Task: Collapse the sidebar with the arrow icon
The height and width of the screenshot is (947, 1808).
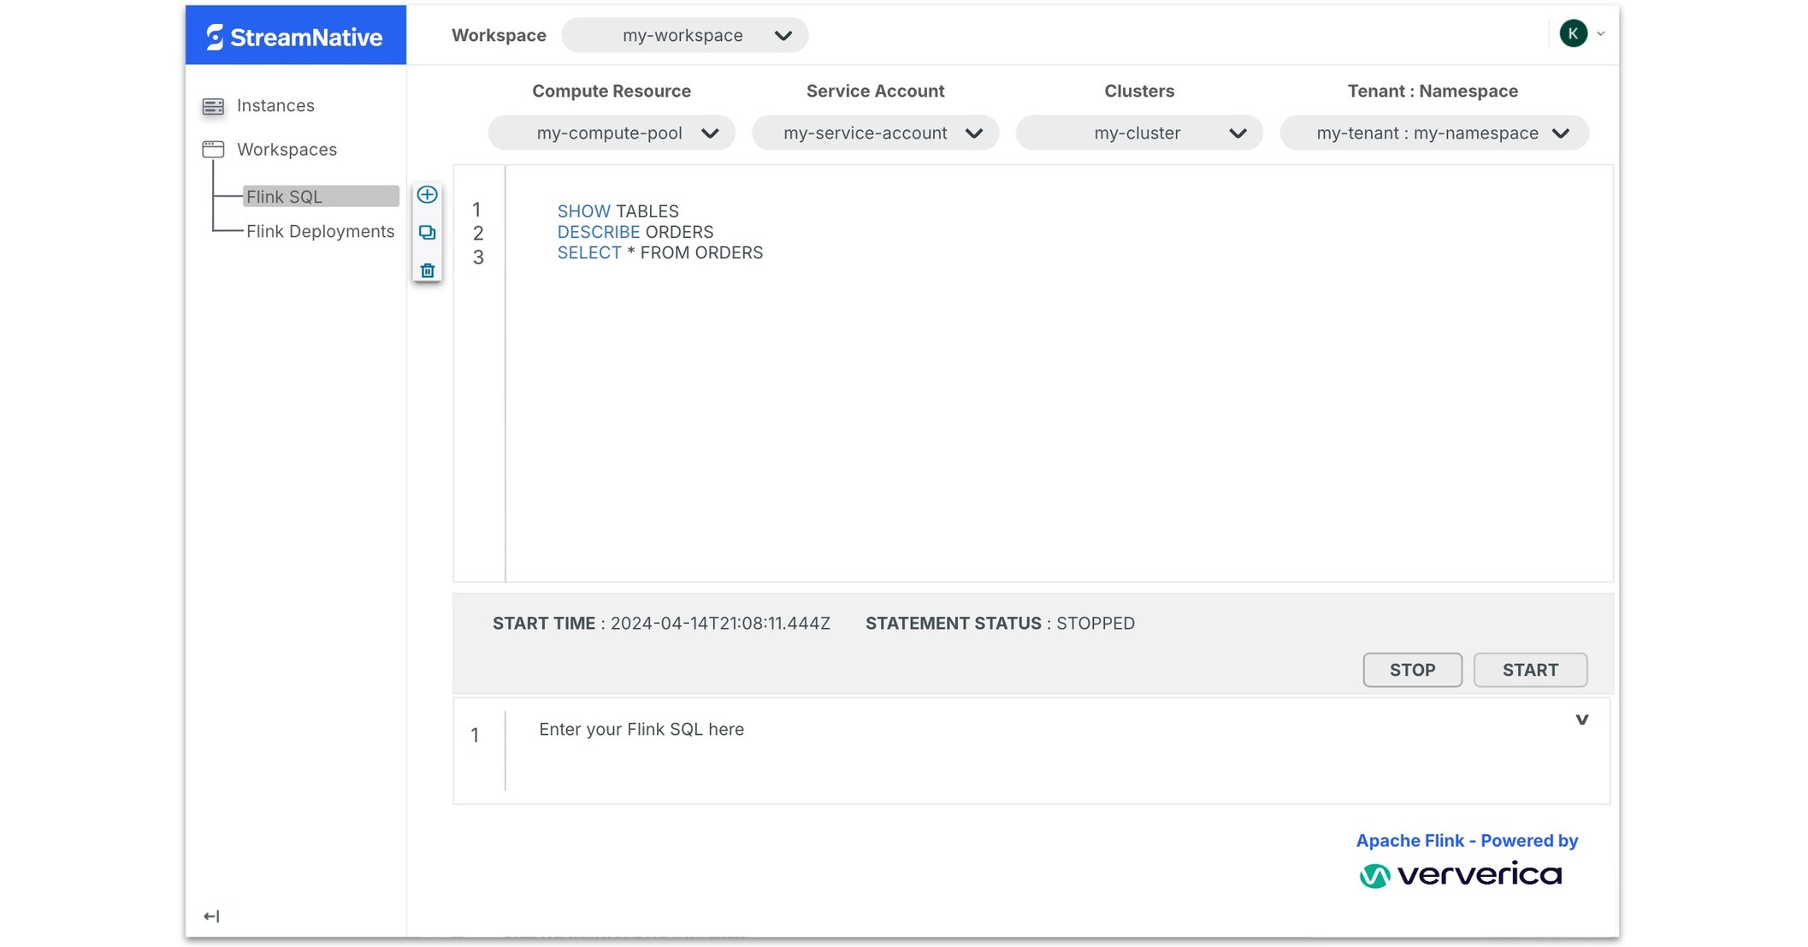Action: point(211,915)
